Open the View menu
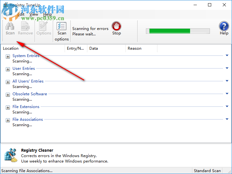This screenshot has width=232, height=174. (34, 14)
